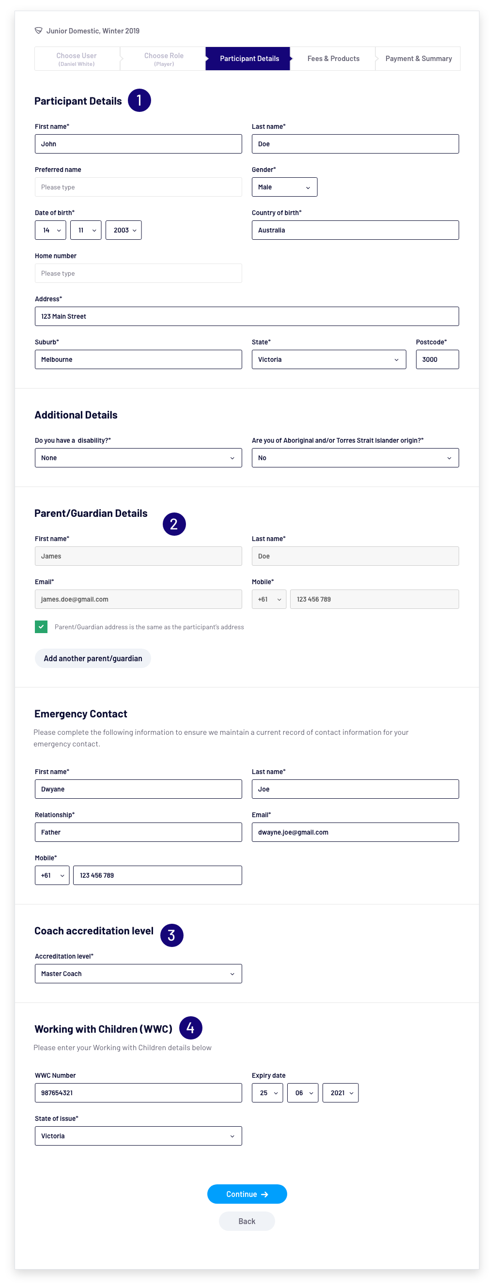Go to the Fees & Products step
The height and width of the screenshot is (1288, 494).
pyautogui.click(x=333, y=59)
